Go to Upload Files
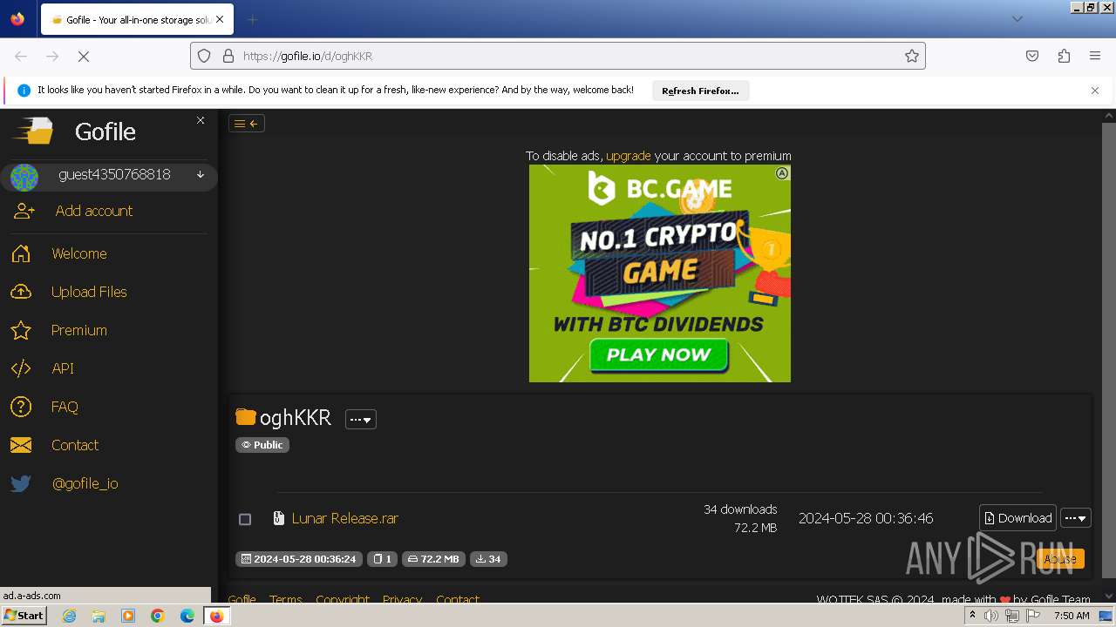 [89, 292]
